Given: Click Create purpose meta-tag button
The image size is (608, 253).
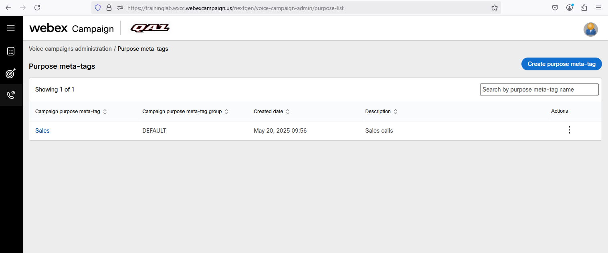Looking at the screenshot, I should coord(561,64).
